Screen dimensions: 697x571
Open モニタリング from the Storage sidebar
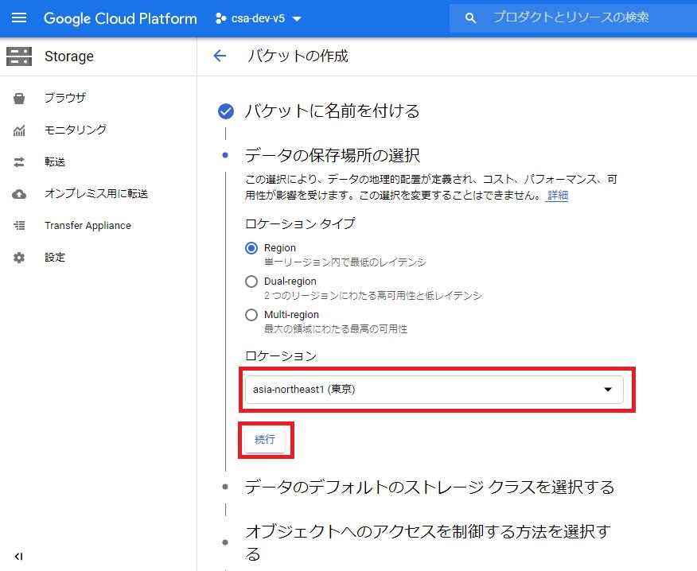pyautogui.click(x=19, y=130)
